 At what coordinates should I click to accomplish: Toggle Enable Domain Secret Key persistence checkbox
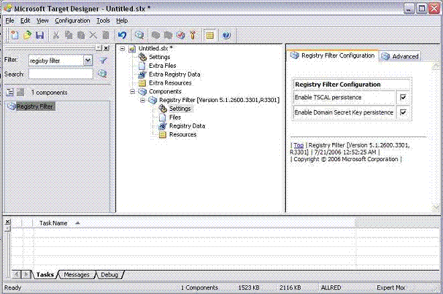pos(403,112)
